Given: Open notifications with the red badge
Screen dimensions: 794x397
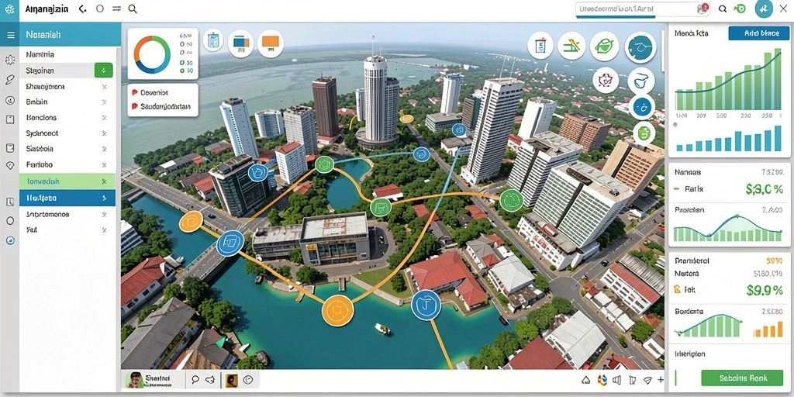Looking at the screenshot, I should (x=703, y=9).
